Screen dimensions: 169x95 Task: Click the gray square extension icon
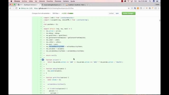[141, 8]
